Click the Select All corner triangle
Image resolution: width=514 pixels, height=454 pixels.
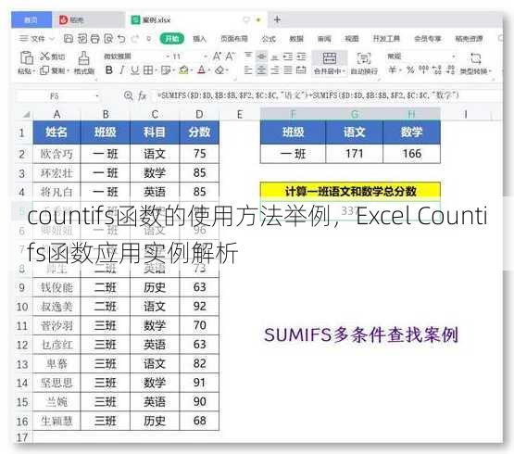[x=26, y=115]
